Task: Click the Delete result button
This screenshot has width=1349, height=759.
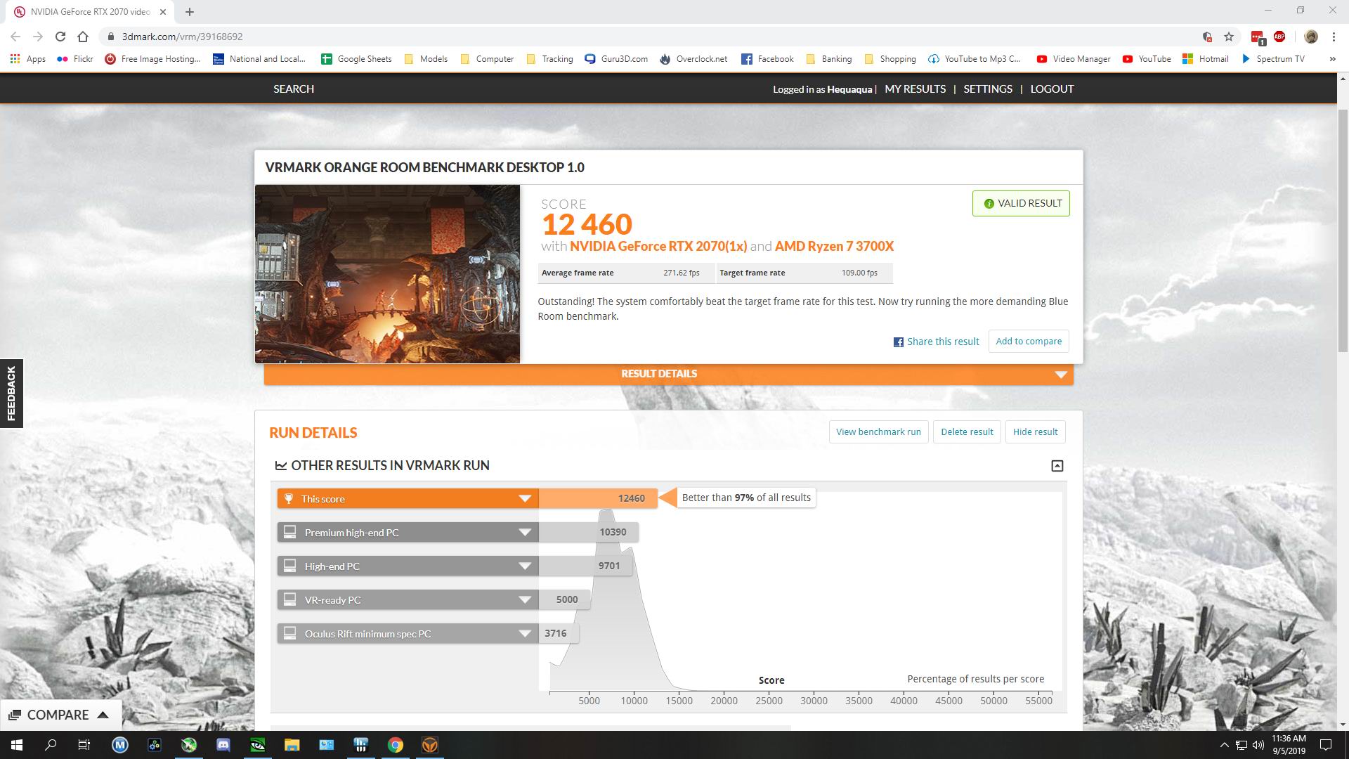Action: click(967, 432)
